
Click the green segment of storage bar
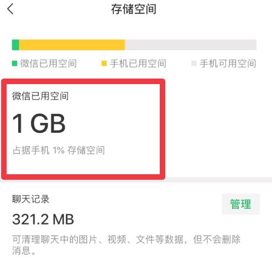pyautogui.click(x=15, y=45)
